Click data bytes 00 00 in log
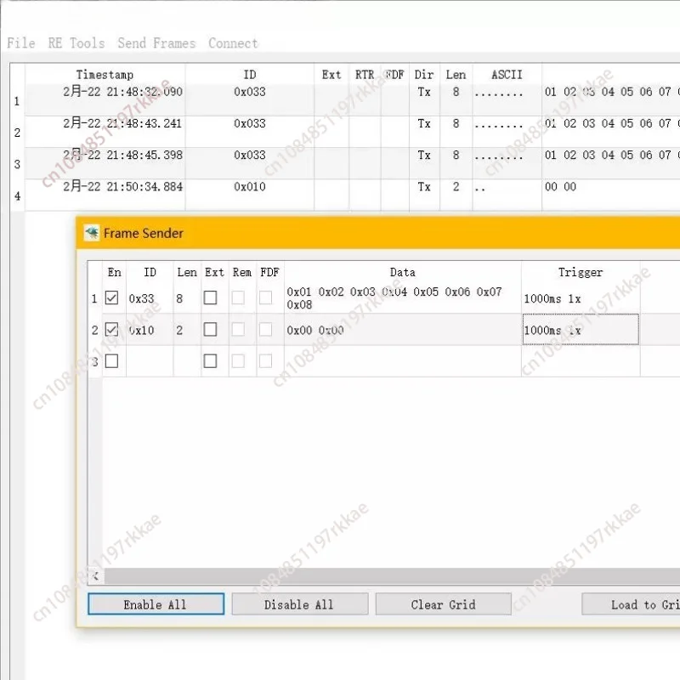680x680 pixels. click(x=560, y=187)
